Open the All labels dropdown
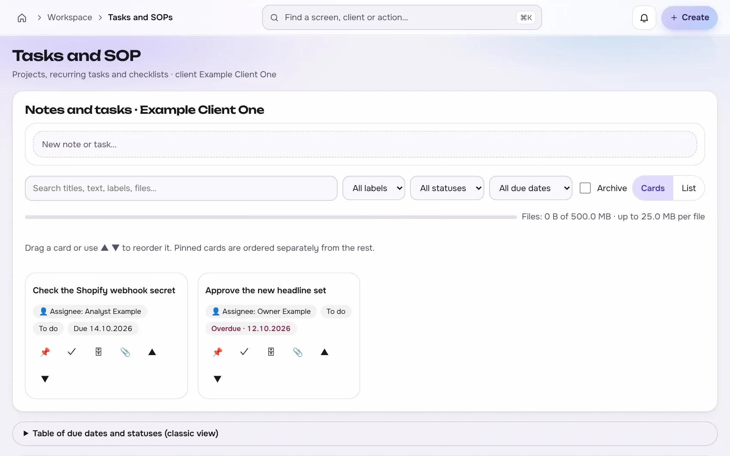The image size is (730, 456). [374, 188]
